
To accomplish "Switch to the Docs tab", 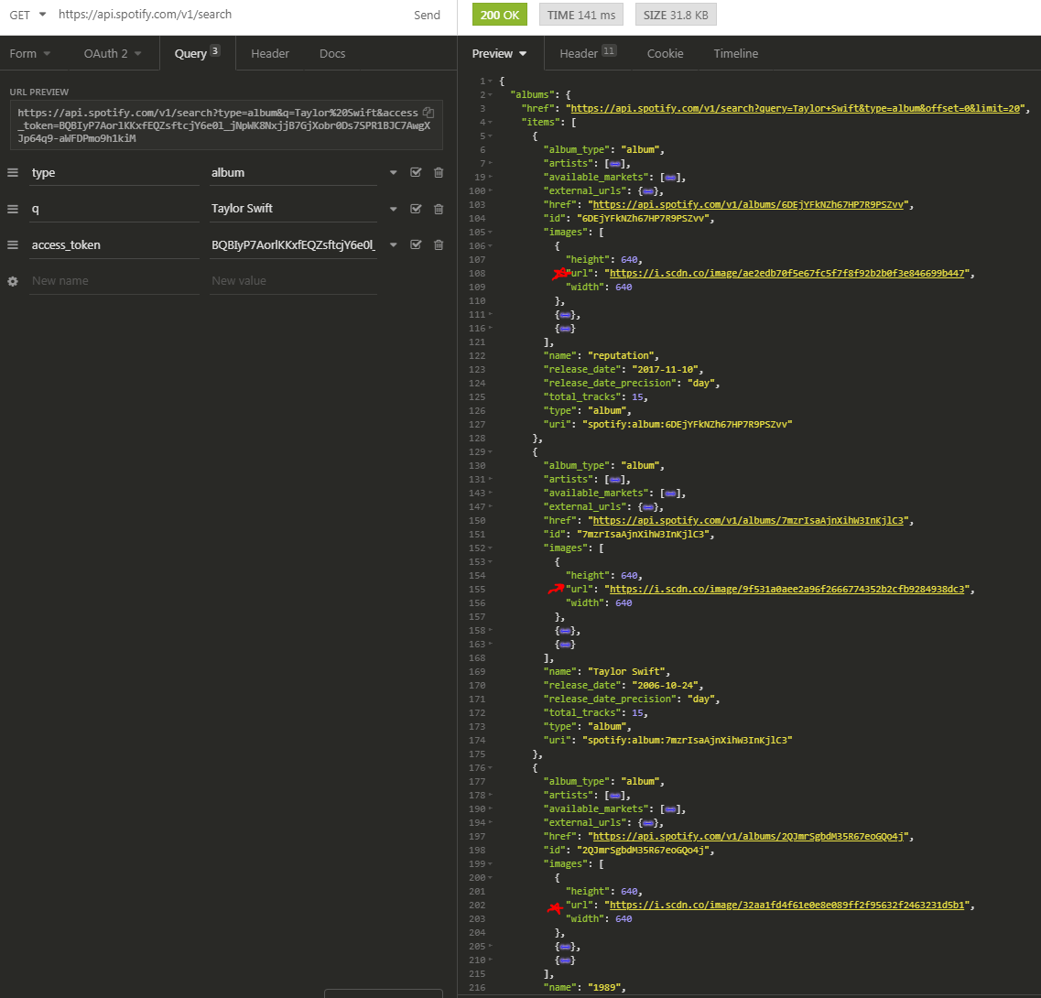I will 332,54.
